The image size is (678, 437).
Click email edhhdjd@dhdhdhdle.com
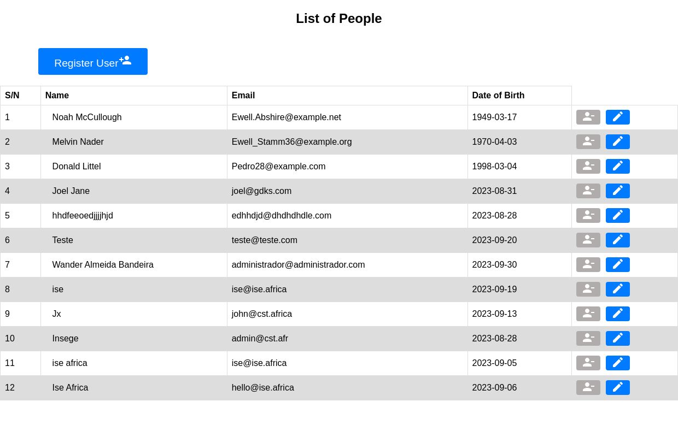point(282,216)
